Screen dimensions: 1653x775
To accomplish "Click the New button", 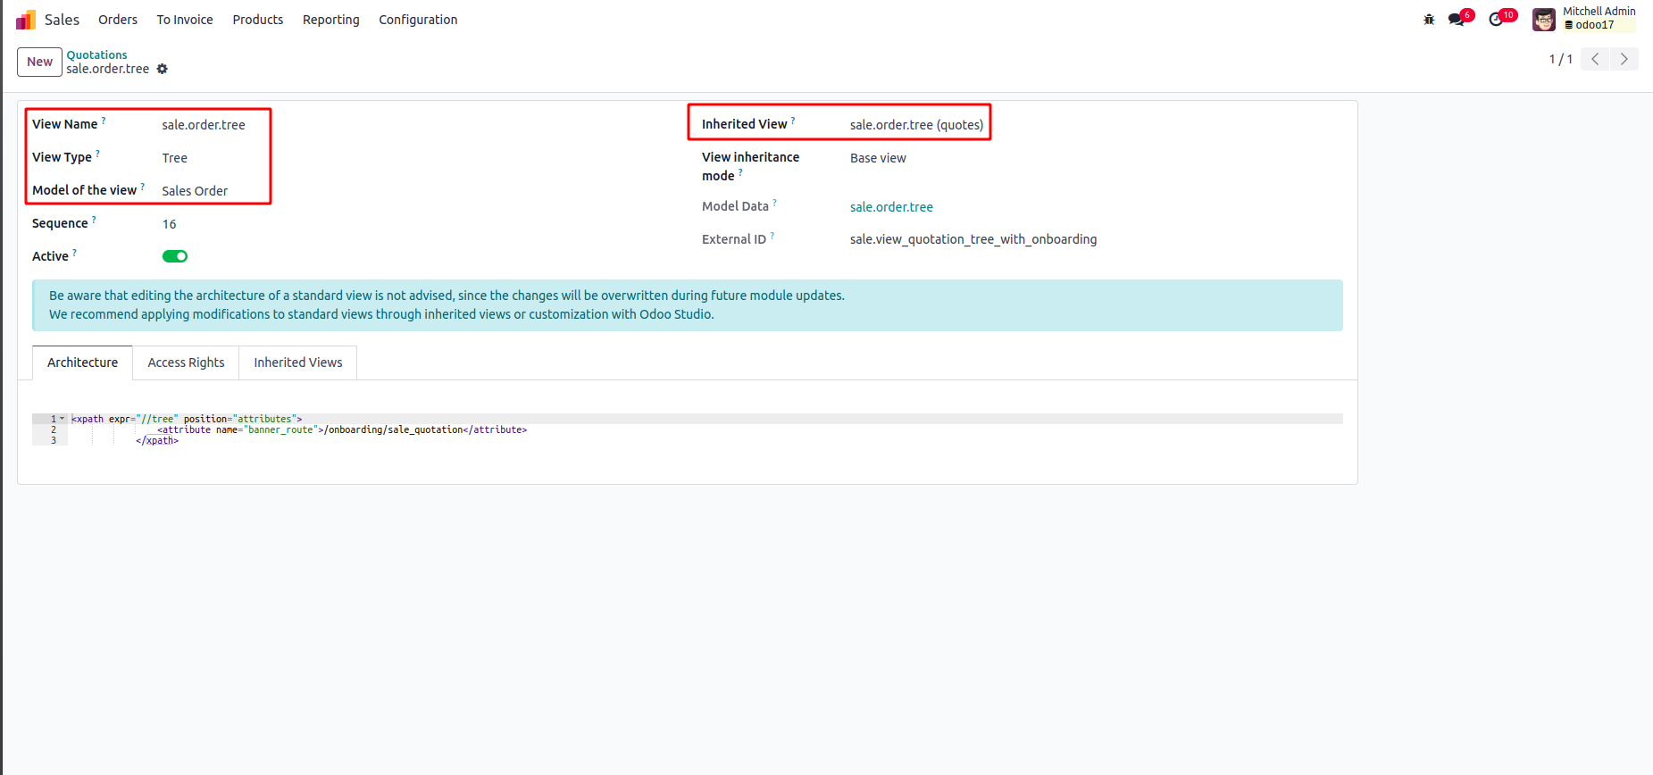I will [39, 62].
